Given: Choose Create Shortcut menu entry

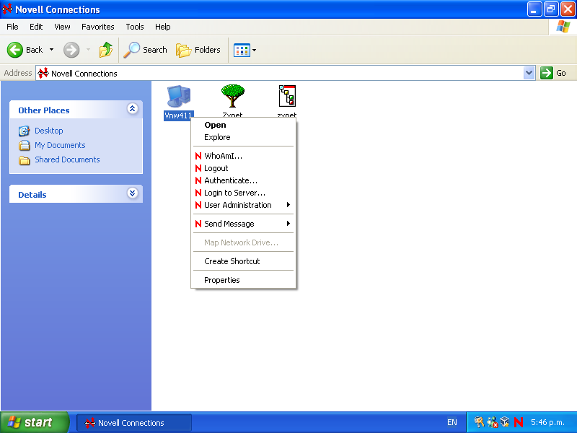Looking at the screenshot, I should tap(243, 261).
